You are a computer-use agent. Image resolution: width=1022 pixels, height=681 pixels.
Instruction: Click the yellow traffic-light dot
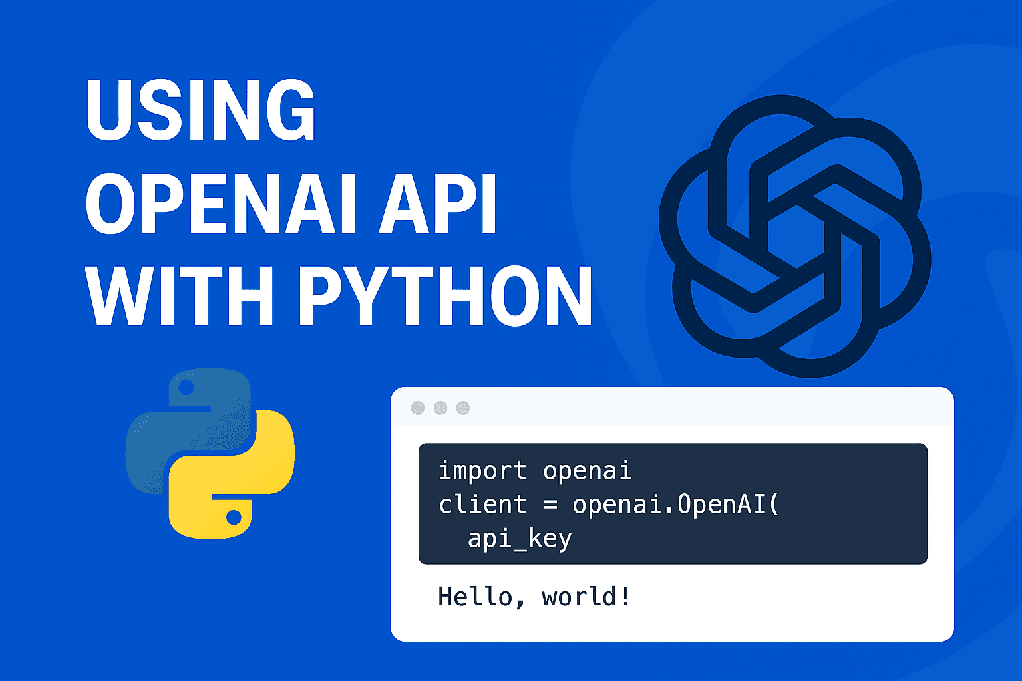[440, 408]
